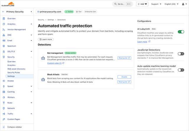Open Security Overview submenu item
Viewport: 189px width, 131px height.
(12, 62)
